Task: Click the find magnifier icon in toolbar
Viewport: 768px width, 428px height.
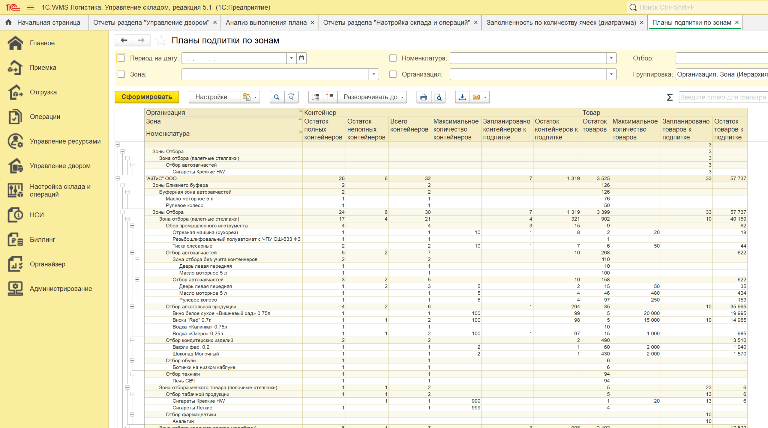Action: pos(277,97)
